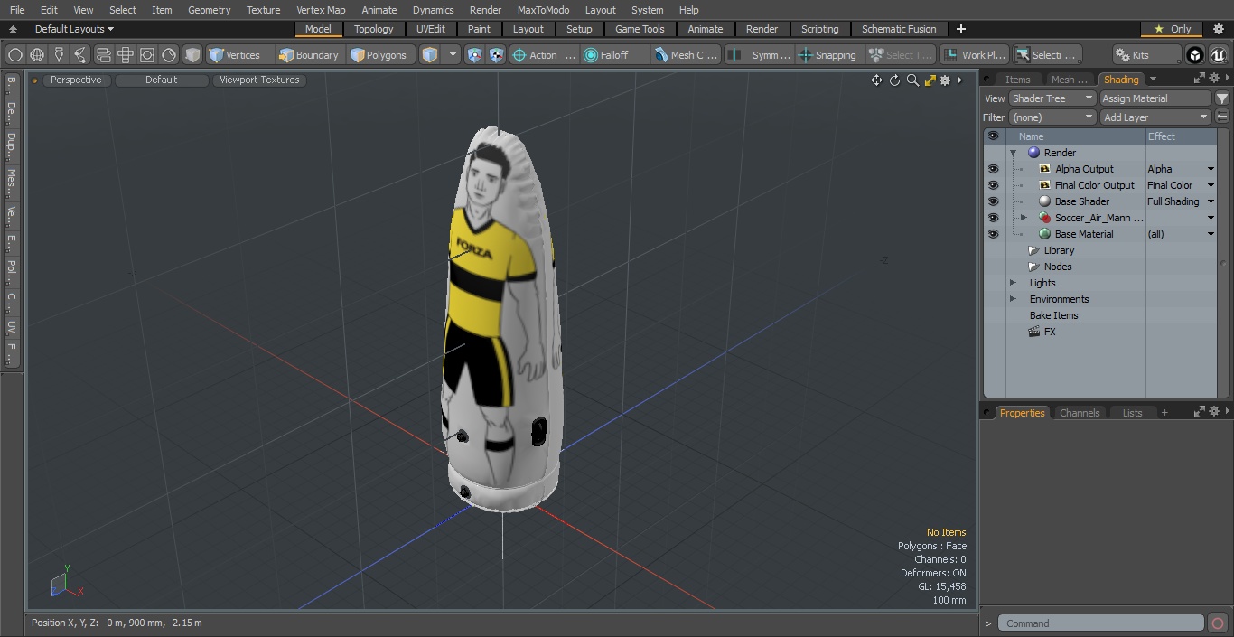The height and width of the screenshot is (637, 1234).
Task: Toggle visibility of Soccer_Air_Mann material
Action: coord(994,218)
